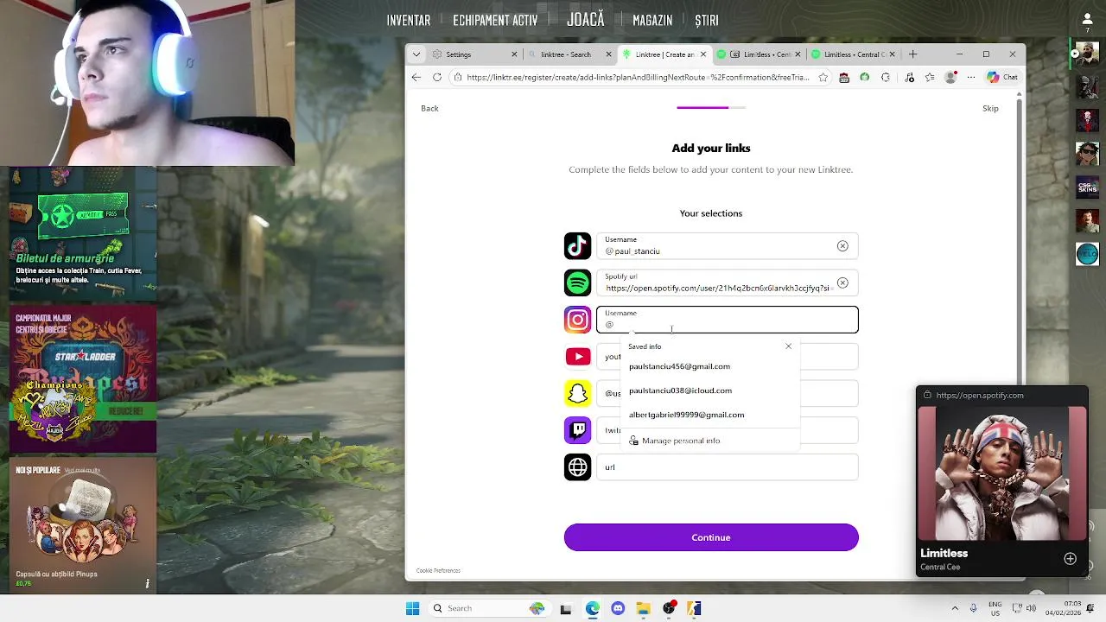Click the Snapchat icon in Your selections
The height and width of the screenshot is (622, 1106).
(578, 393)
